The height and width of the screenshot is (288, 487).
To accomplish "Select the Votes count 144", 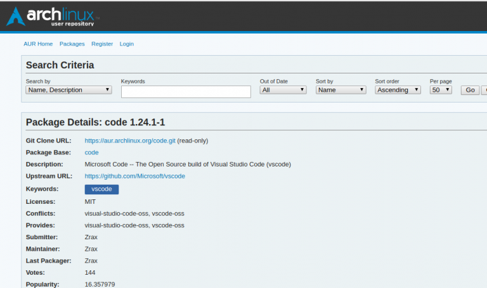I will tap(90, 273).
